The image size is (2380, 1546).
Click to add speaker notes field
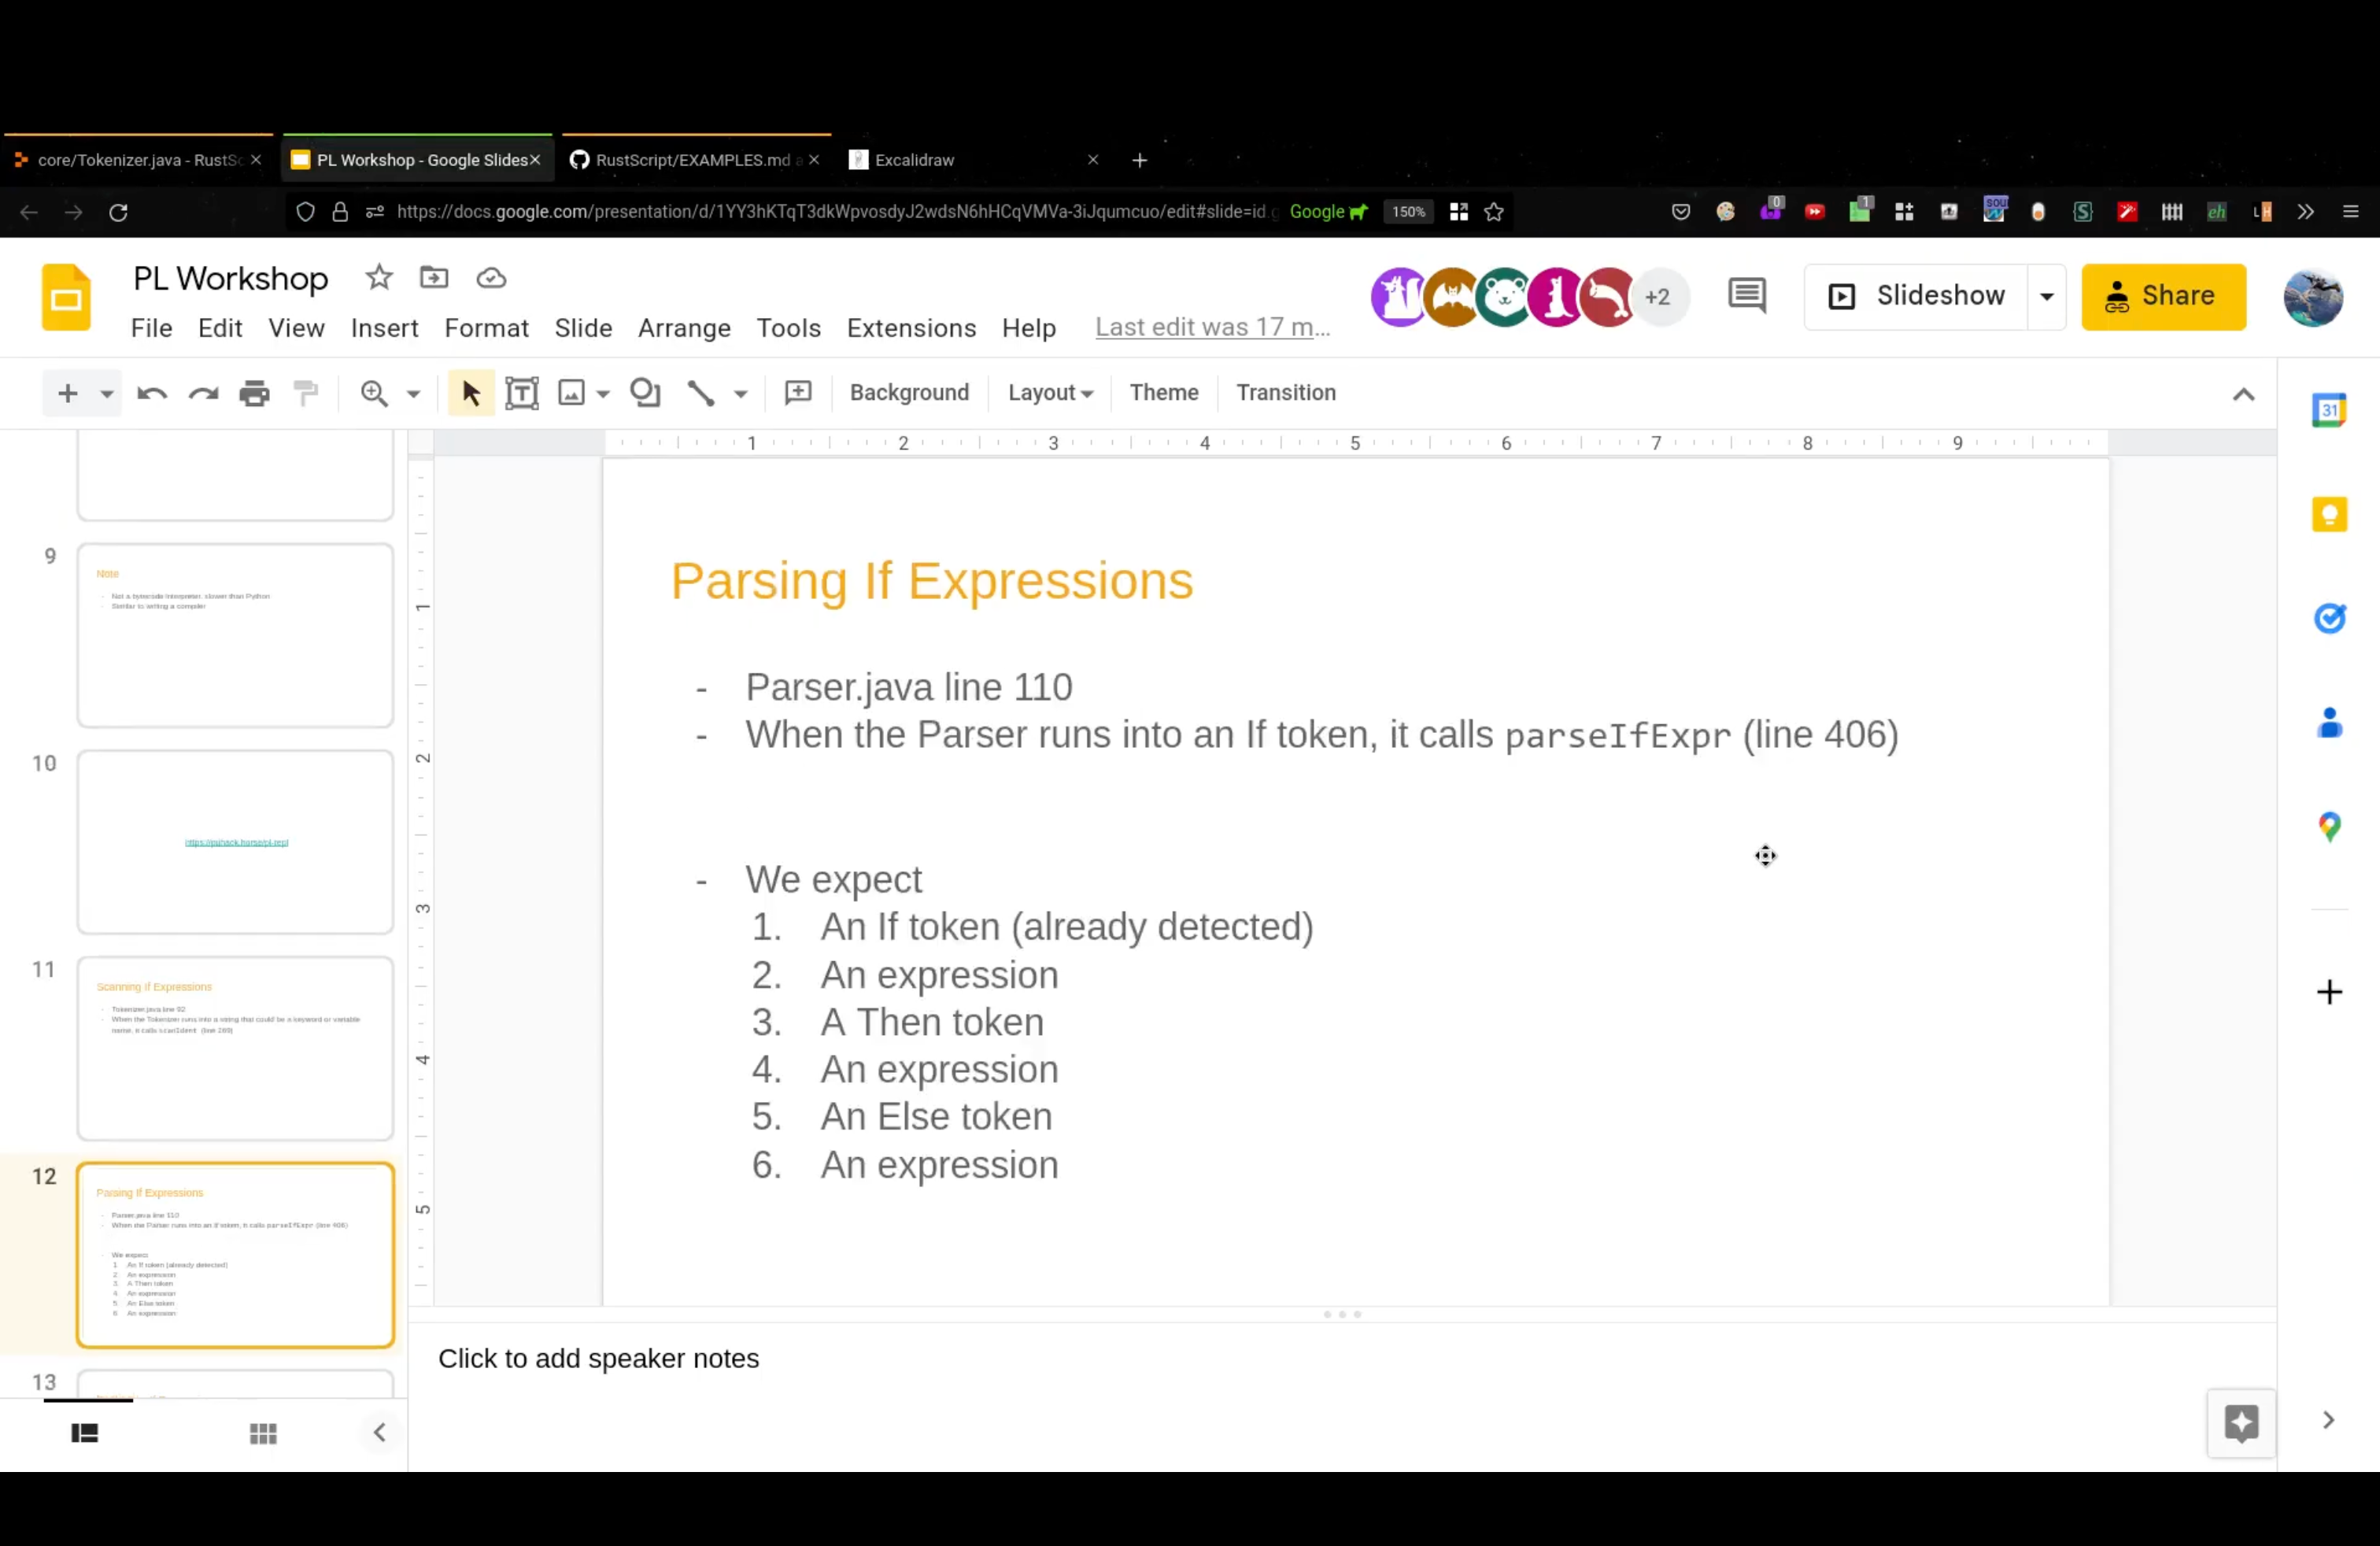(598, 1359)
